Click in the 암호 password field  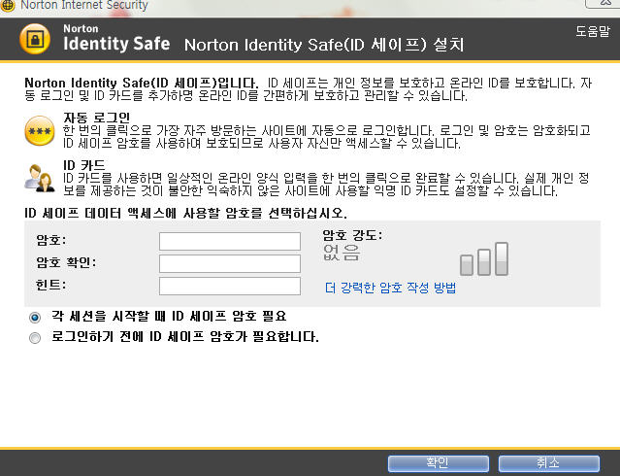[x=230, y=241]
